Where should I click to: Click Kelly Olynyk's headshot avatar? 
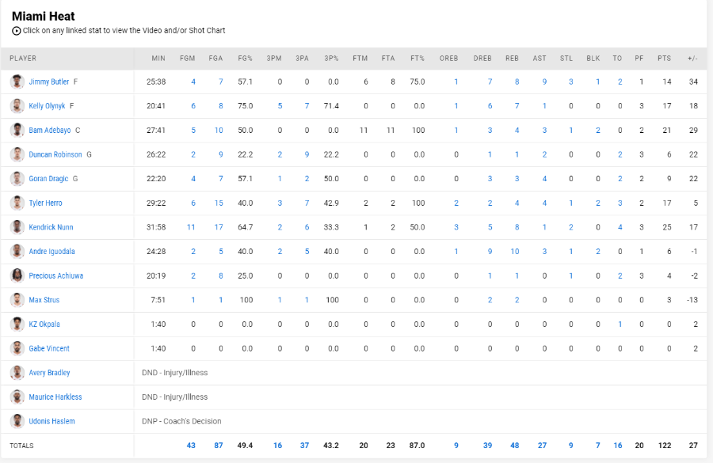pos(17,106)
